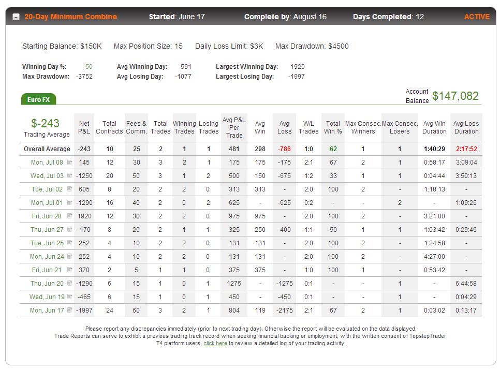Open details icon for Fri, Jun 28
The width and height of the screenshot is (500, 370).
(69, 216)
